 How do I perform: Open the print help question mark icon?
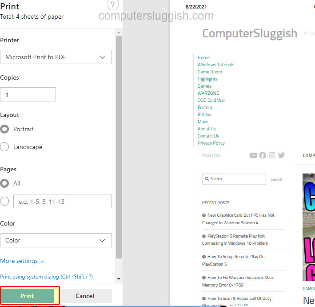[113, 4]
